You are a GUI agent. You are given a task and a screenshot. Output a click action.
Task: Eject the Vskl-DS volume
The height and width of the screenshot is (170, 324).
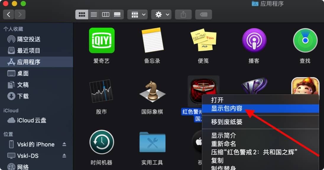64,156
